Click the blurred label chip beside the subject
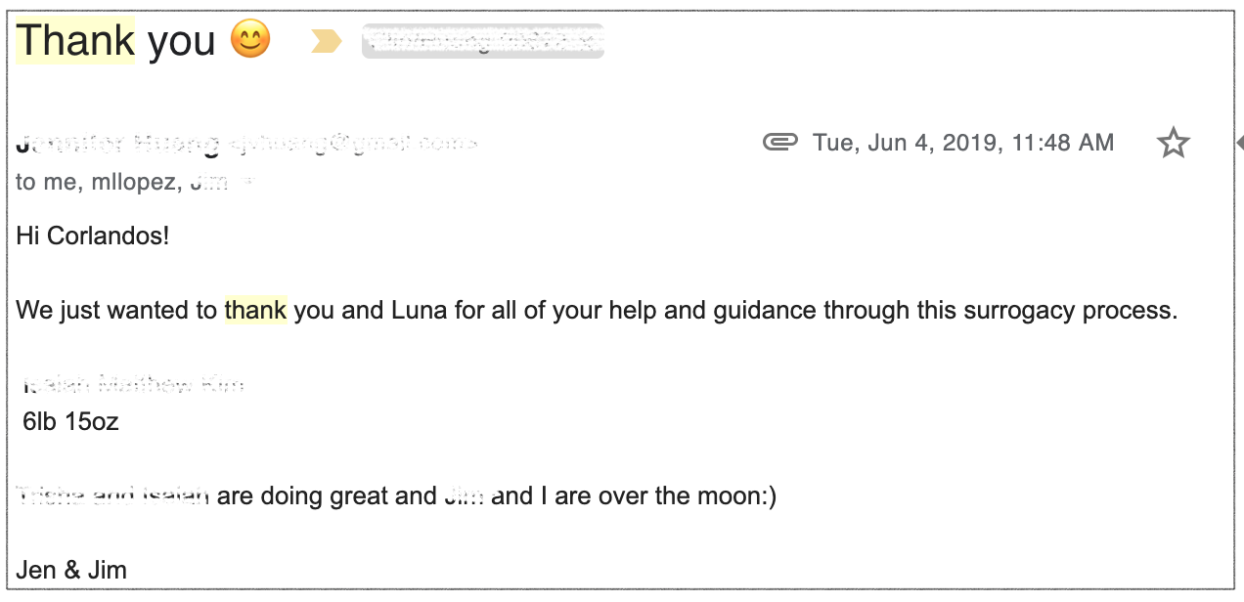 click(482, 41)
